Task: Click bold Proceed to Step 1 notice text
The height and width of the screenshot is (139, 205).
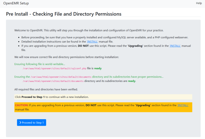Action: click(x=33, y=97)
